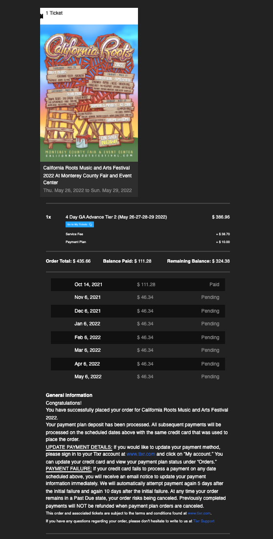The width and height of the screenshot is (273, 539).
Task: Click the 'Apr 6, 2022' payment date
Action: 87,364
